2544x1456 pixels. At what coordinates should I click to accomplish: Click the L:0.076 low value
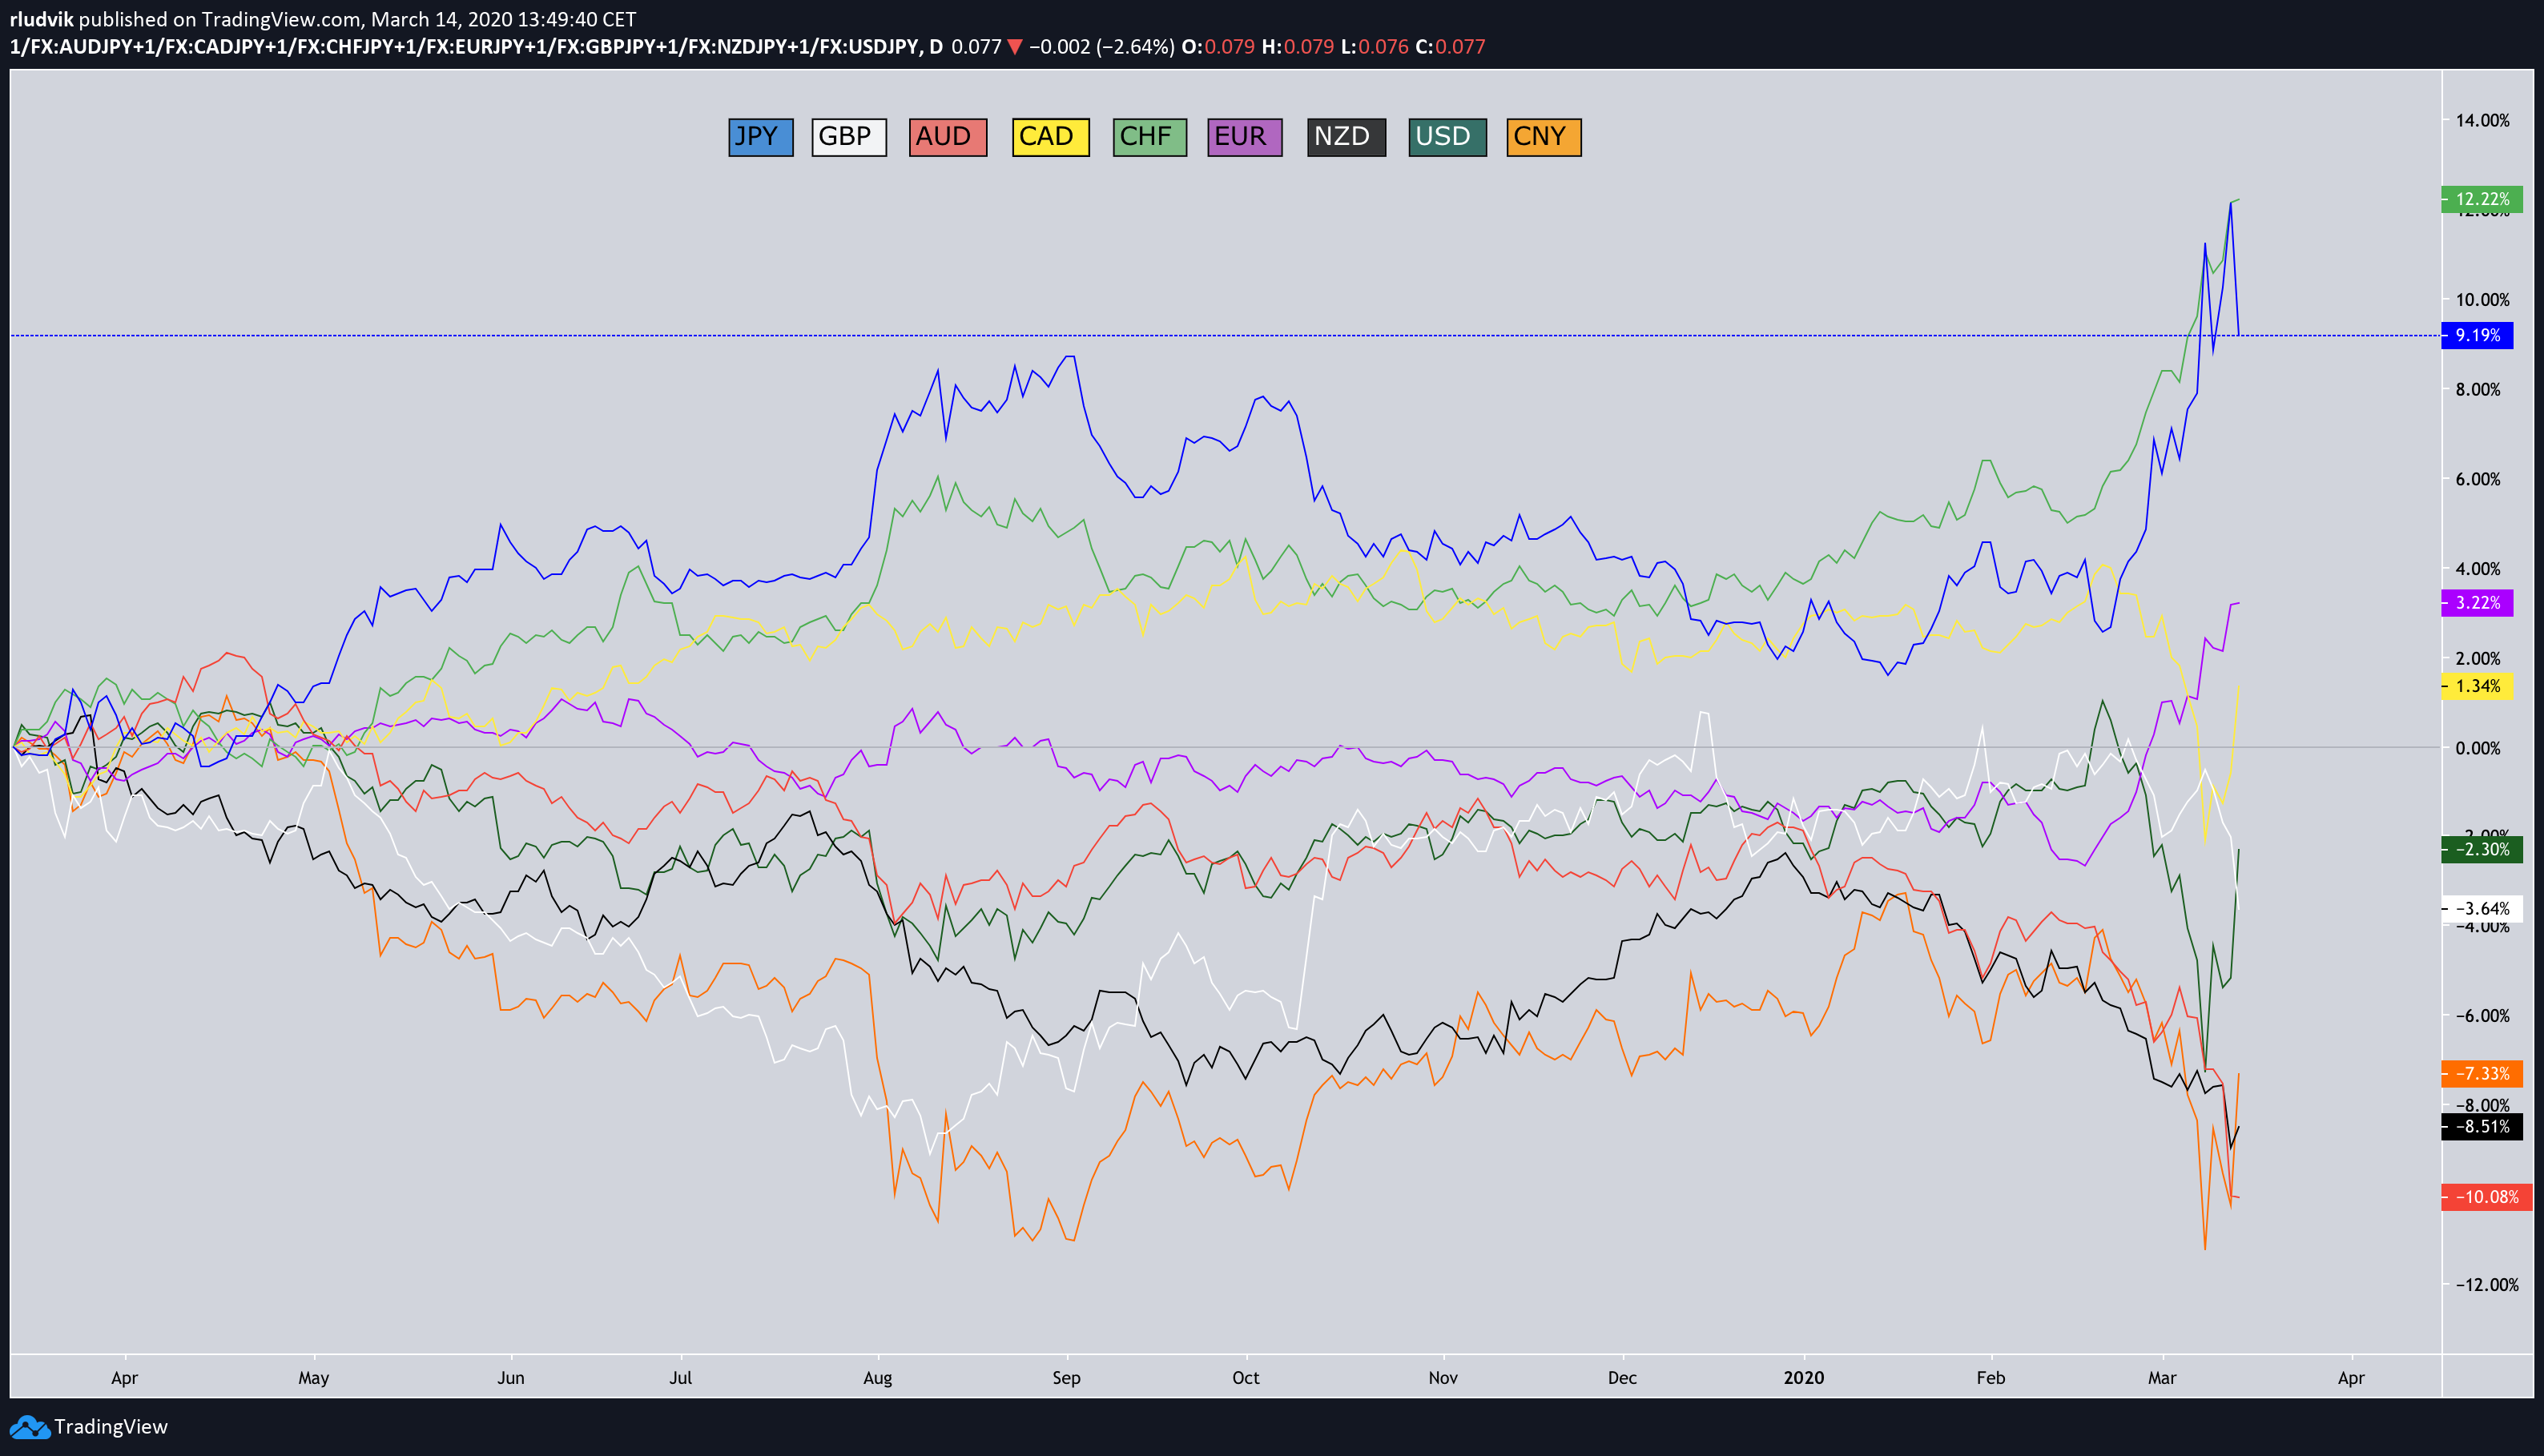click(x=1375, y=47)
